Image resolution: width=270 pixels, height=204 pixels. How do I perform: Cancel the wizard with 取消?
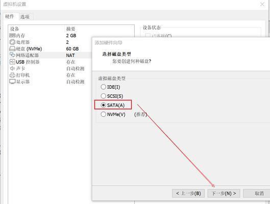point(257,193)
